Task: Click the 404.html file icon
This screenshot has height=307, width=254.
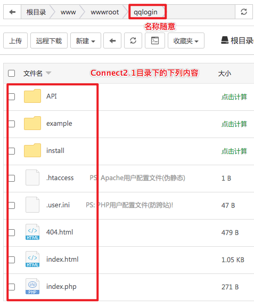Action: point(32,232)
